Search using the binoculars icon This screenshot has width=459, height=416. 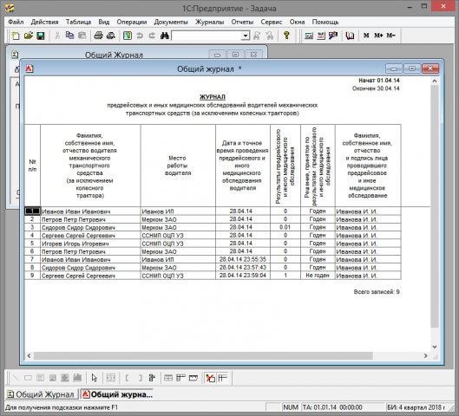coord(165,36)
